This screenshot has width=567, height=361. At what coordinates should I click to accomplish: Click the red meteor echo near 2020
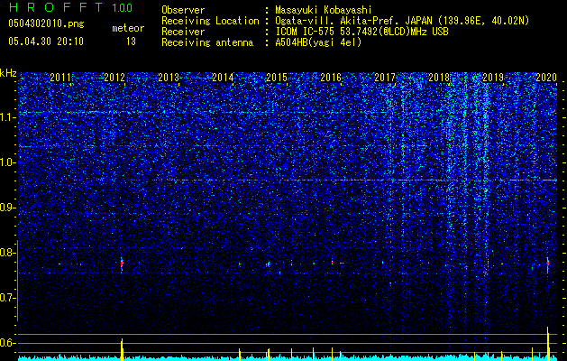point(548,264)
